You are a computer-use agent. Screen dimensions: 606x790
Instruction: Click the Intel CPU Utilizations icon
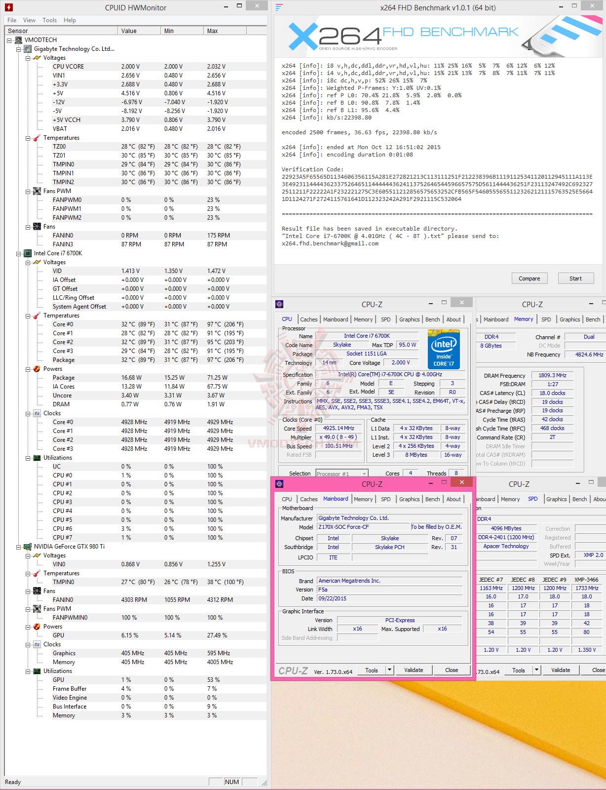point(37,458)
